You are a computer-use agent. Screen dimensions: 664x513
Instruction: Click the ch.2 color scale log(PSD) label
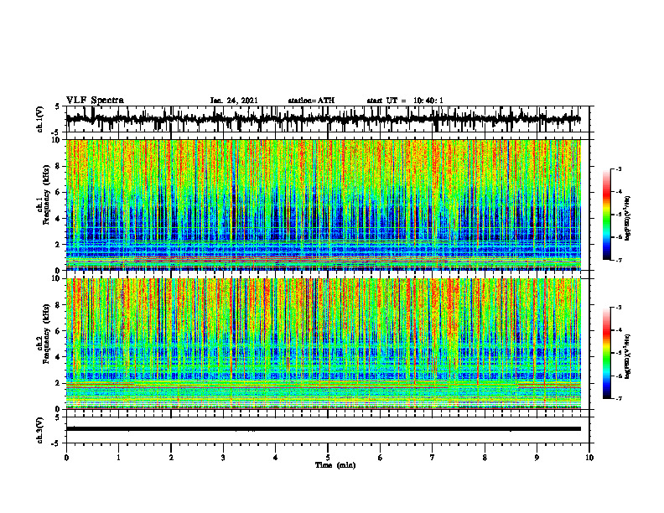(628, 355)
